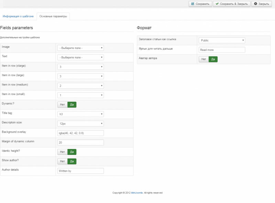This screenshot has width=275, height=203.
Task: Click Save & Close with checkmark icon
Action: click(x=231, y=4)
